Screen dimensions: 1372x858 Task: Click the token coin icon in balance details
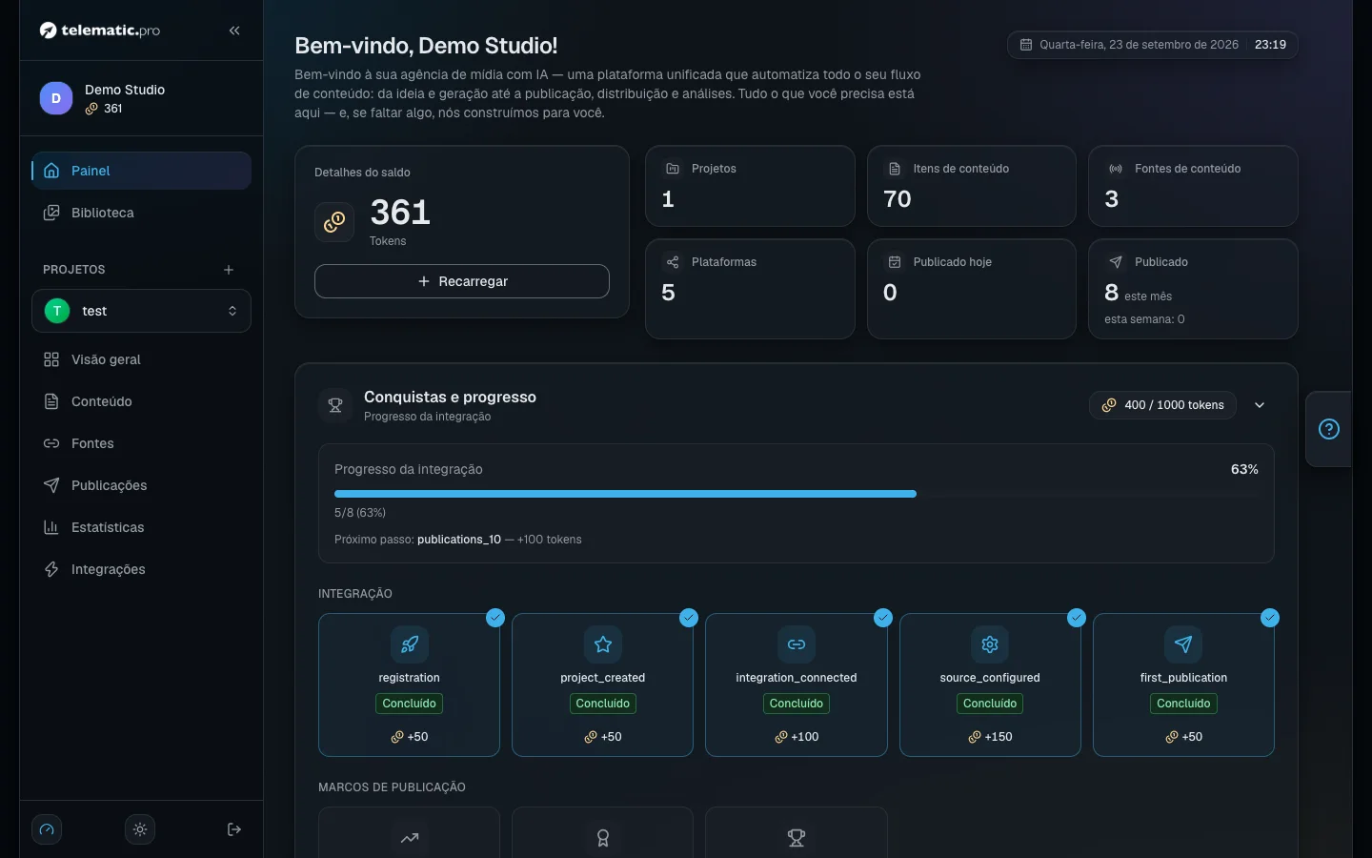tap(334, 222)
